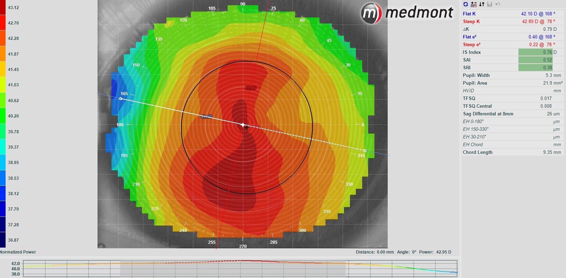Screen dimensions: 566x278
Task: Click the Angle: 0° readout
Action: tap(407, 252)
